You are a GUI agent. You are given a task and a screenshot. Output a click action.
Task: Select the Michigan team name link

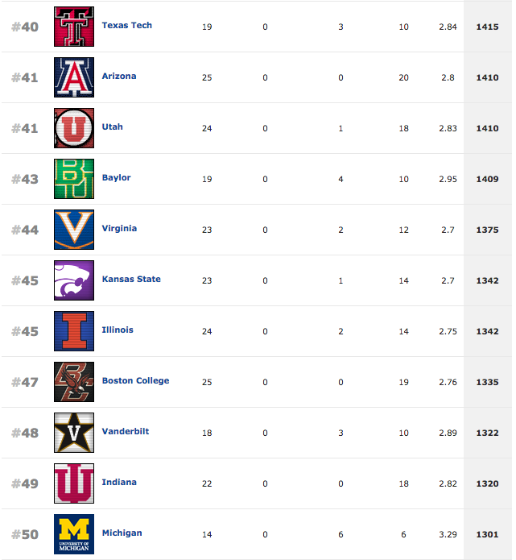(122, 533)
